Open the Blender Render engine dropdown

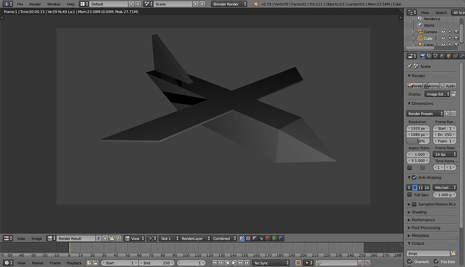click(x=229, y=4)
